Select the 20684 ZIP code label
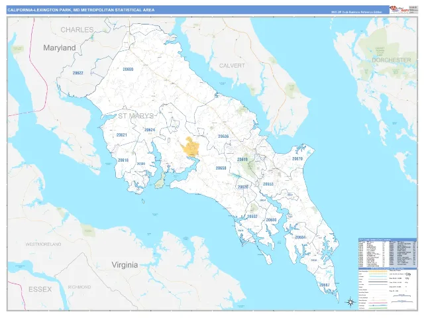The image size is (424, 318). (300, 237)
